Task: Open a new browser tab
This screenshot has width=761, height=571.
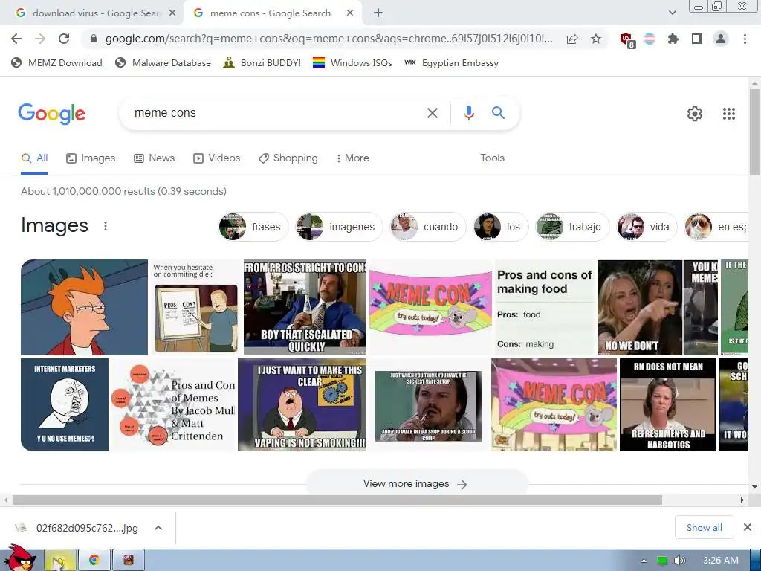Action: click(x=378, y=13)
